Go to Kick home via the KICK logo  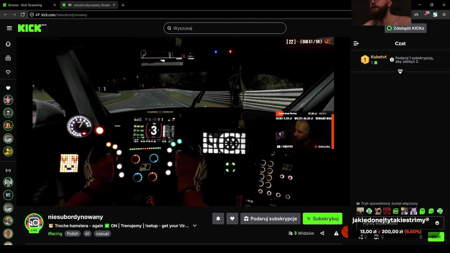pyautogui.click(x=32, y=28)
